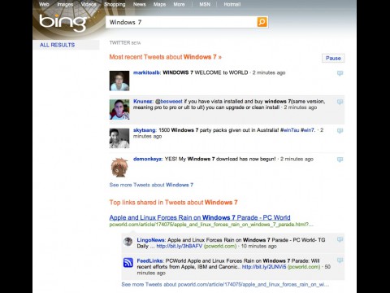
Task: Go to News search
Action: [x=139, y=4]
